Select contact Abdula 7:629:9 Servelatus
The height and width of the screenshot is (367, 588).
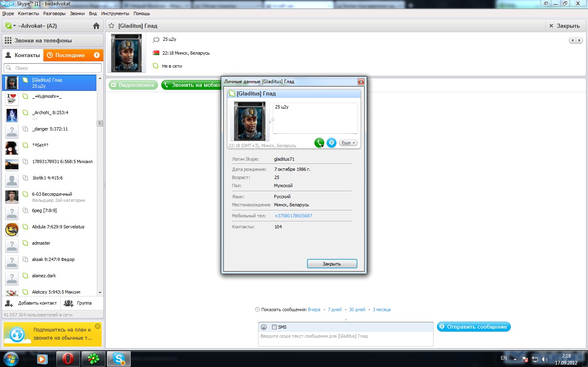(49, 229)
